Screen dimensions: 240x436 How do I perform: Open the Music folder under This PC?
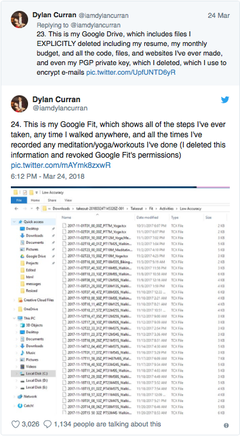[x=31, y=353]
